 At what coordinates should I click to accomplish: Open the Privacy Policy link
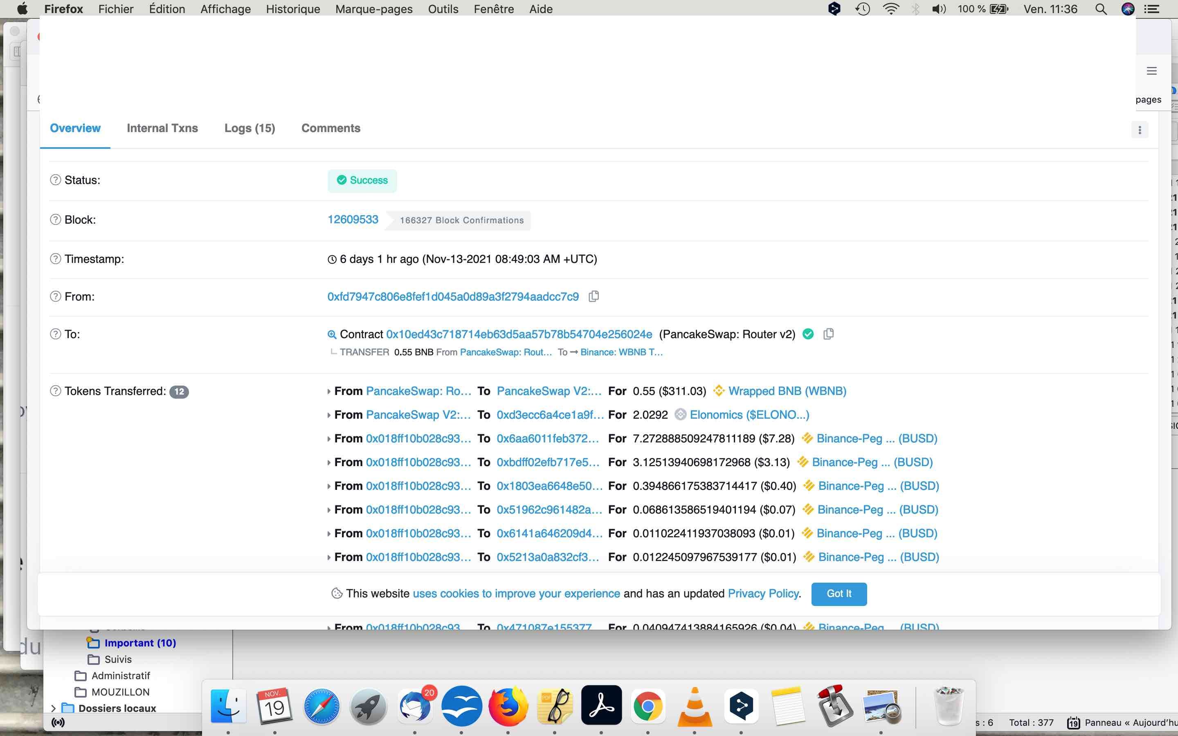[x=763, y=593]
